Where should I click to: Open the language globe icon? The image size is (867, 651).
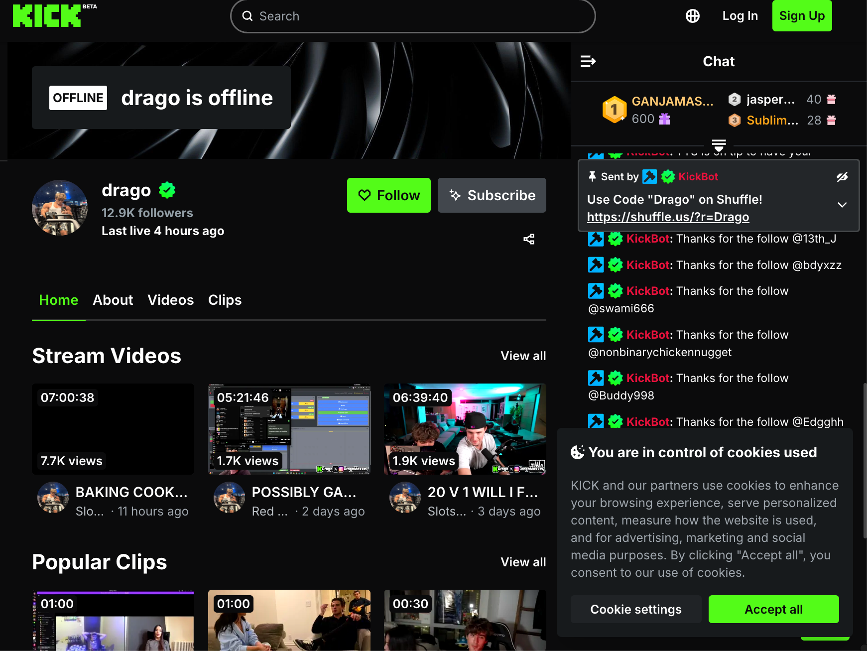692,16
